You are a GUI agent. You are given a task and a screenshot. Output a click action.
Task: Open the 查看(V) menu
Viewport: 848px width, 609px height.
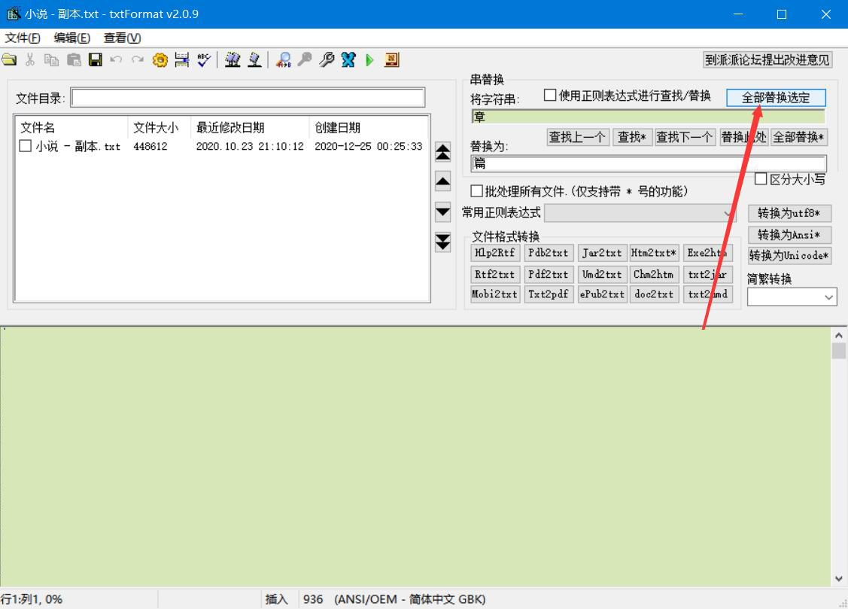tap(122, 38)
